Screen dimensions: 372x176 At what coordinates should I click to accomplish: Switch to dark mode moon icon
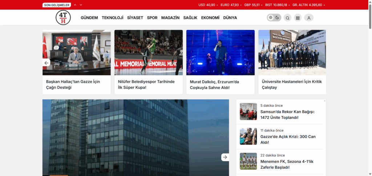(277, 18)
